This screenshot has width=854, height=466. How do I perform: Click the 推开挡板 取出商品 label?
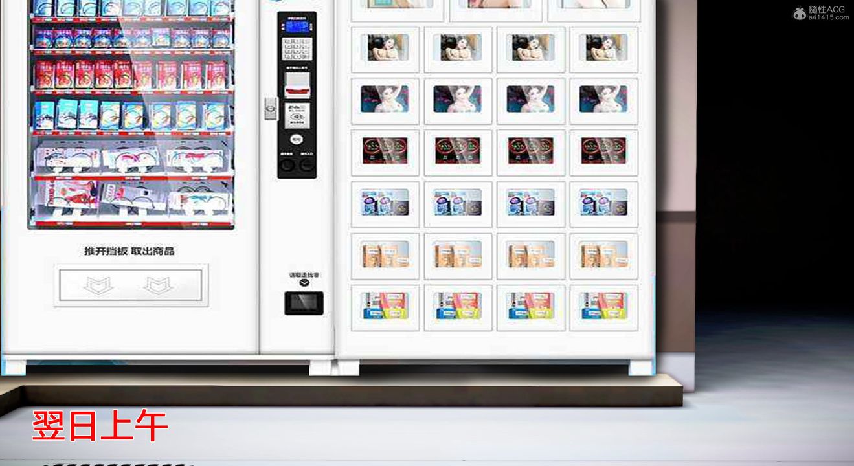click(x=129, y=251)
